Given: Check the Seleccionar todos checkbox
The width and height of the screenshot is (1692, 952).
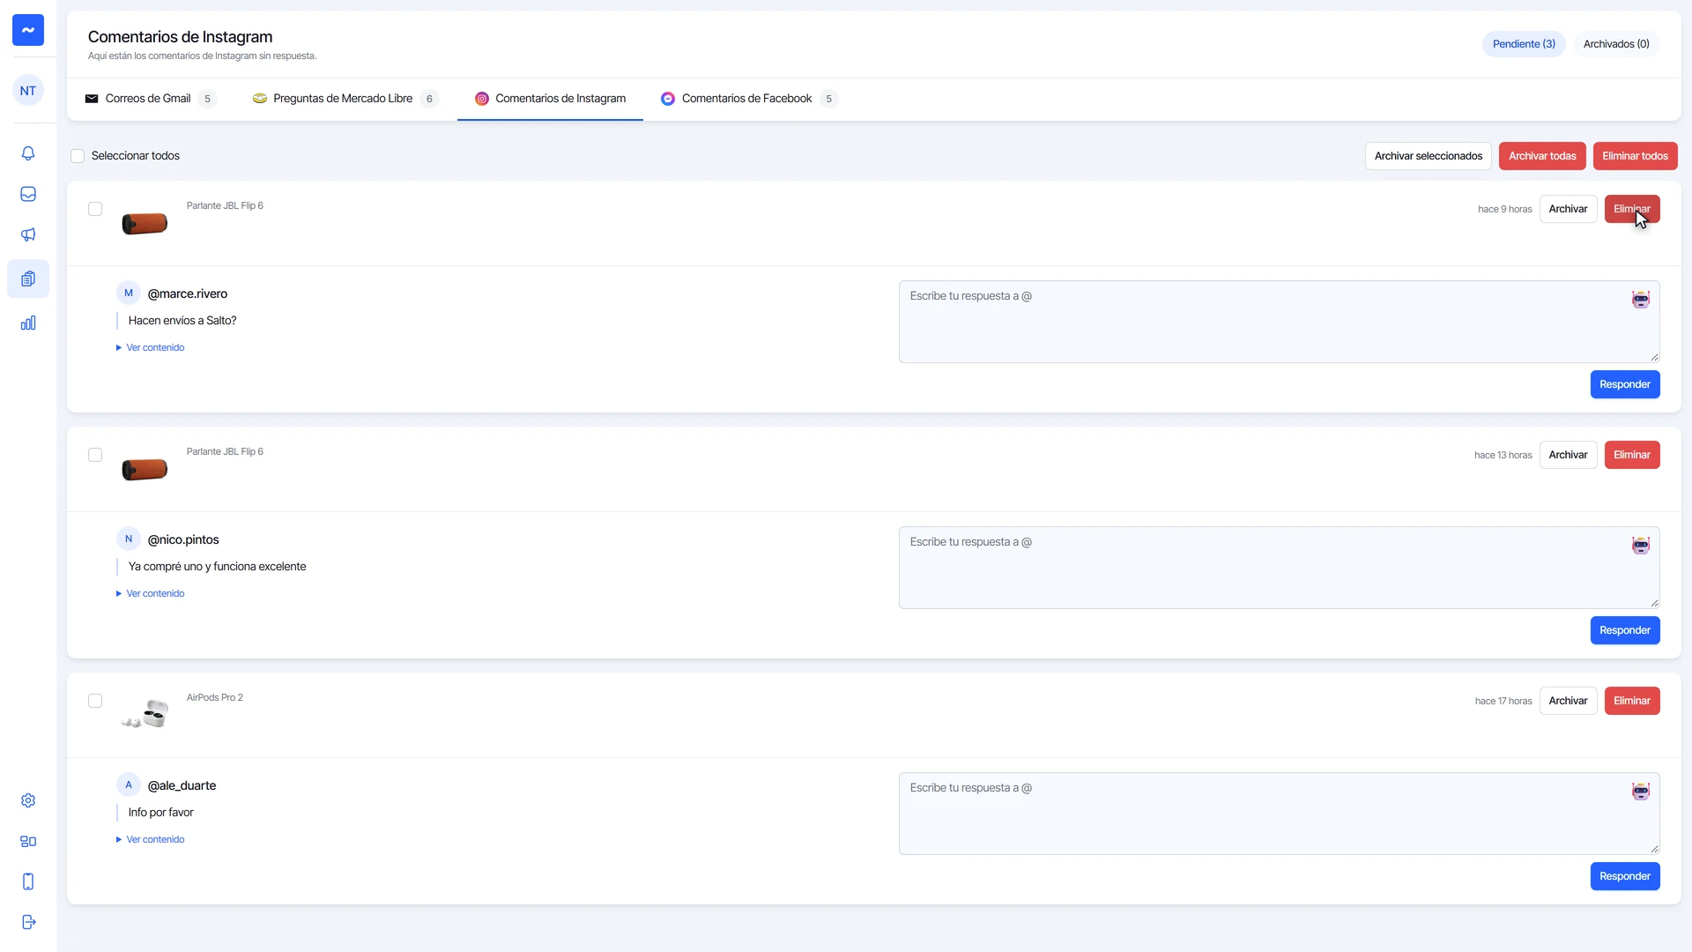Looking at the screenshot, I should click(78, 156).
